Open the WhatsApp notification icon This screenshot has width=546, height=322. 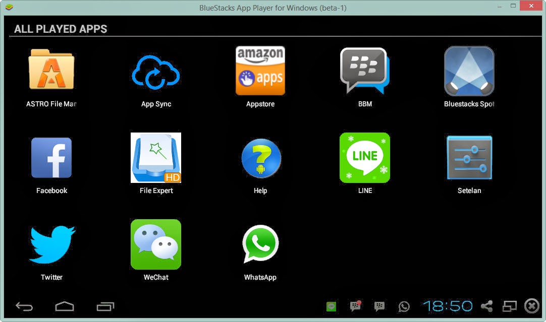tap(404, 306)
